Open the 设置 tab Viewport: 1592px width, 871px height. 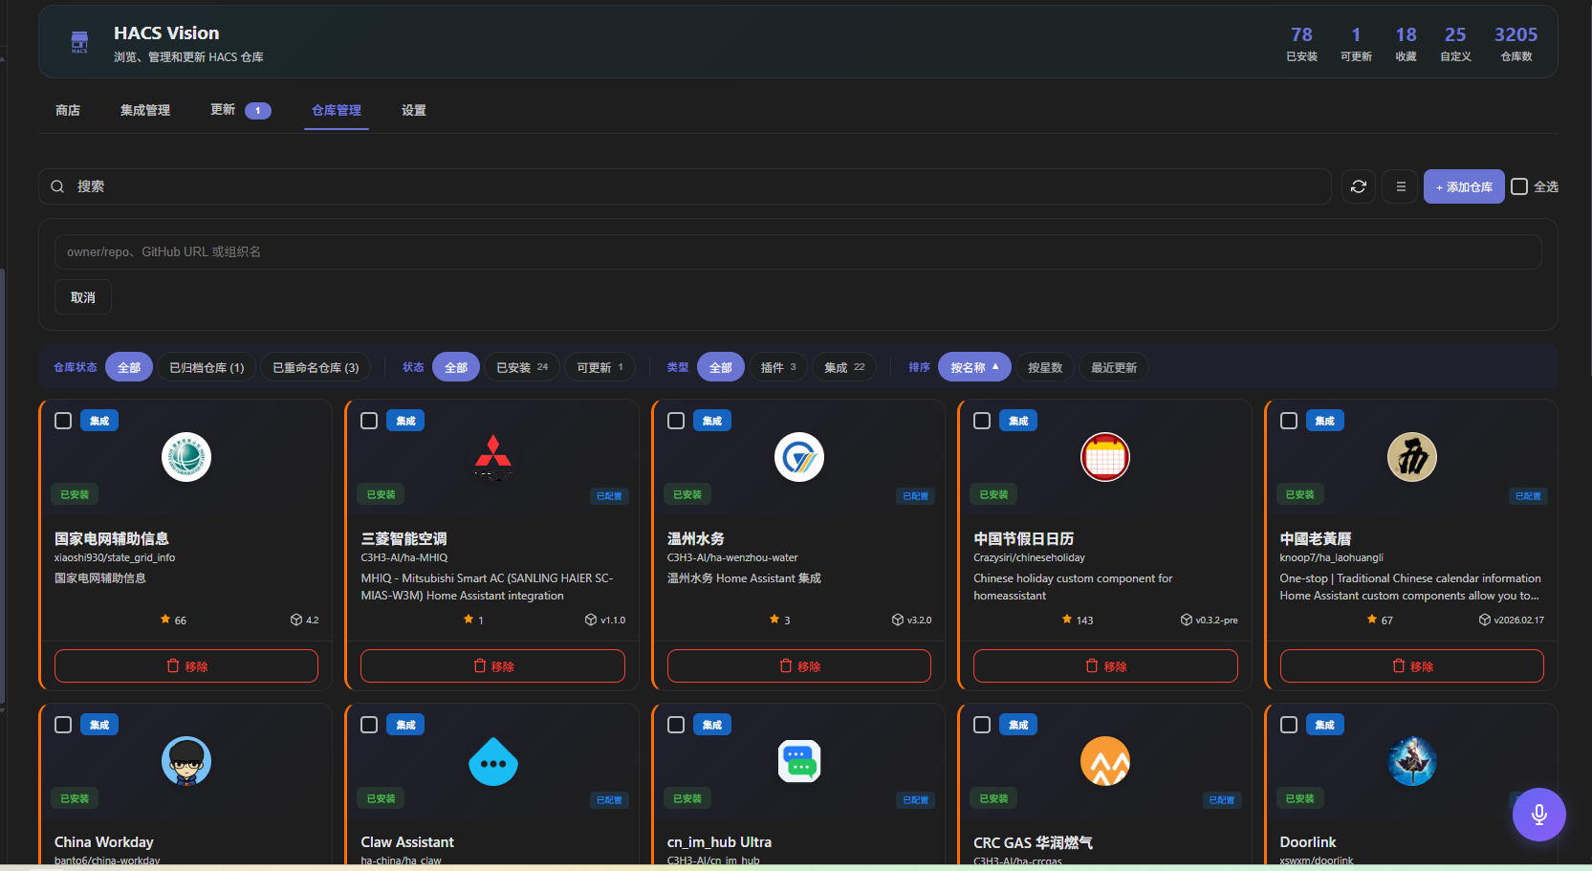click(x=414, y=110)
